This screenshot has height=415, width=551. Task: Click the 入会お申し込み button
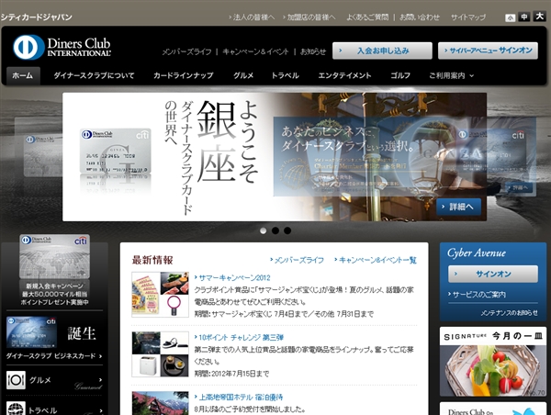tap(382, 50)
